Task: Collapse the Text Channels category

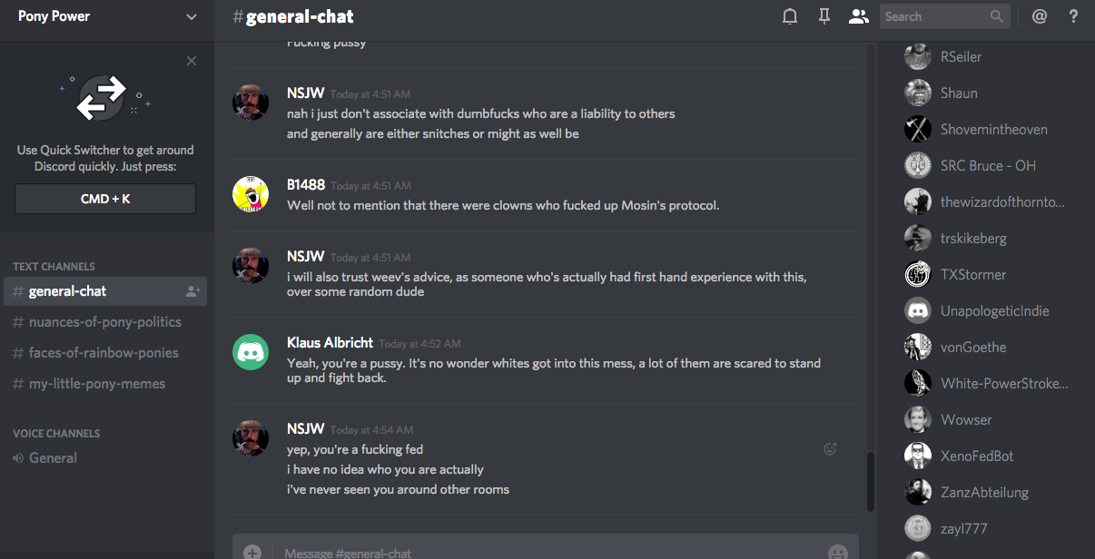Action: click(x=54, y=267)
